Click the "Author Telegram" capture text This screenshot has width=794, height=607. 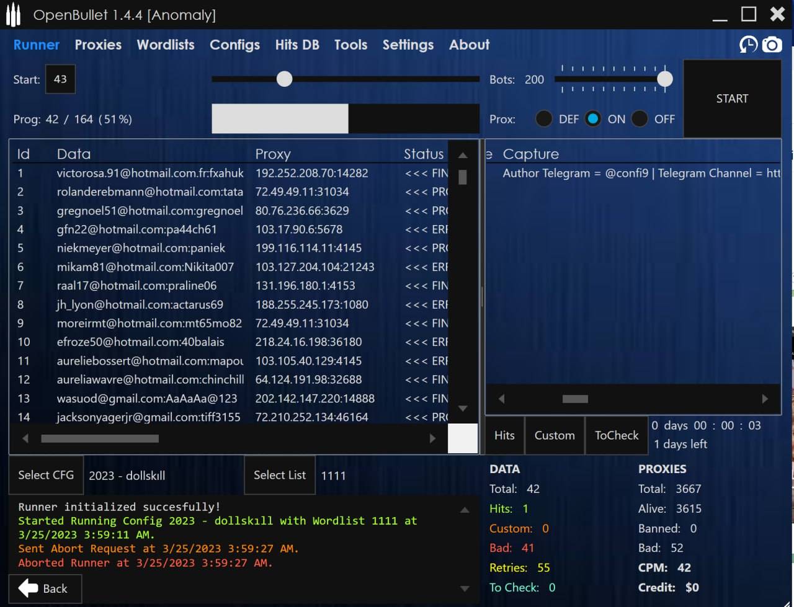(641, 173)
